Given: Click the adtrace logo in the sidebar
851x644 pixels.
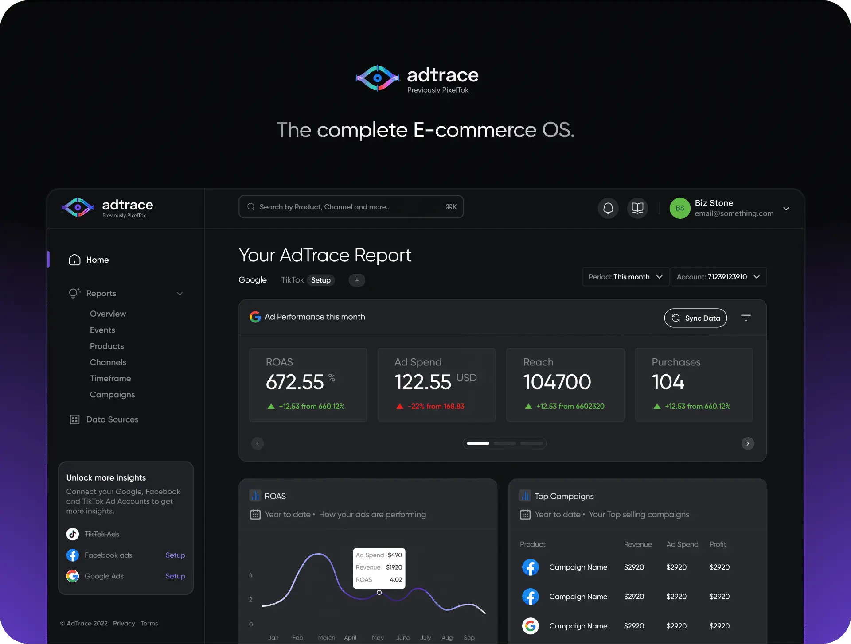Looking at the screenshot, I should (107, 208).
